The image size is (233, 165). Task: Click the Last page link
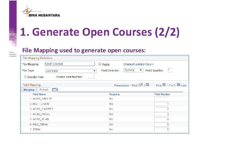coord(183,85)
